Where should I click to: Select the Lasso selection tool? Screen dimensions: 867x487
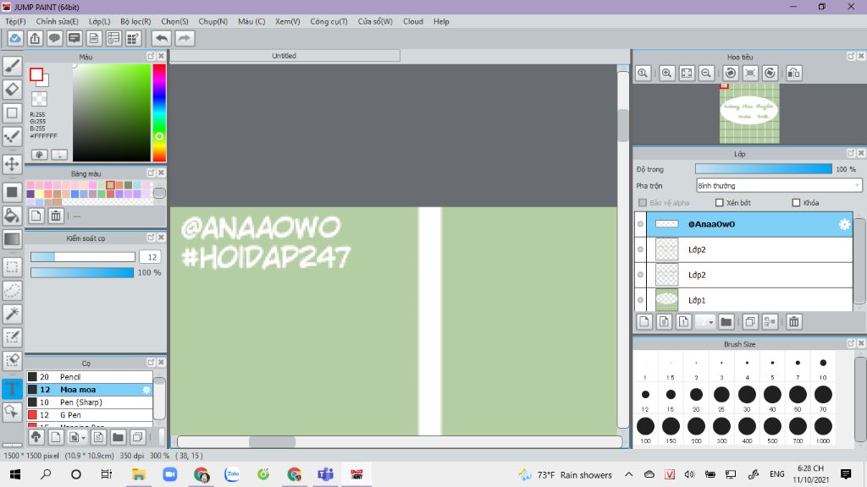click(12, 291)
